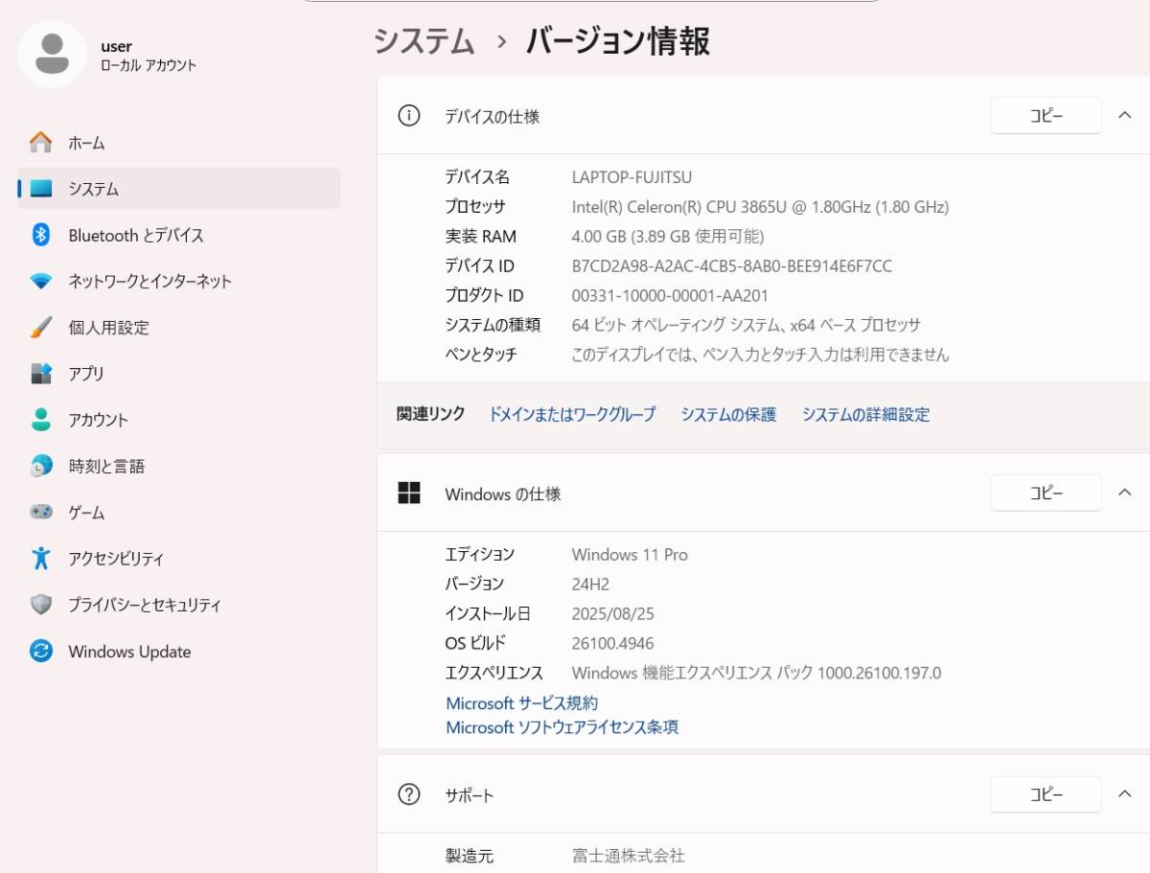The image size is (1150, 873).
Task: Click the user profile avatar
Action: [x=52, y=54]
